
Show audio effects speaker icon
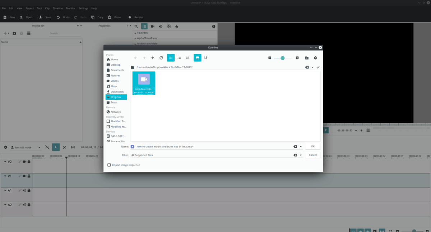click(x=160, y=27)
